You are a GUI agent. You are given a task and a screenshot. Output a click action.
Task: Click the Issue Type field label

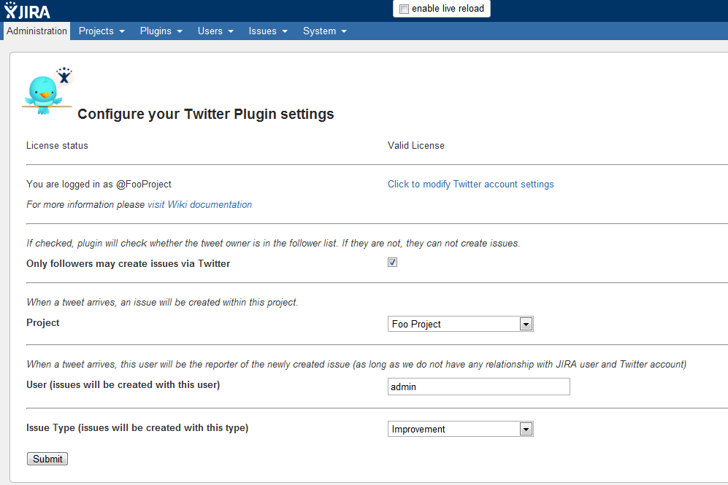point(137,427)
